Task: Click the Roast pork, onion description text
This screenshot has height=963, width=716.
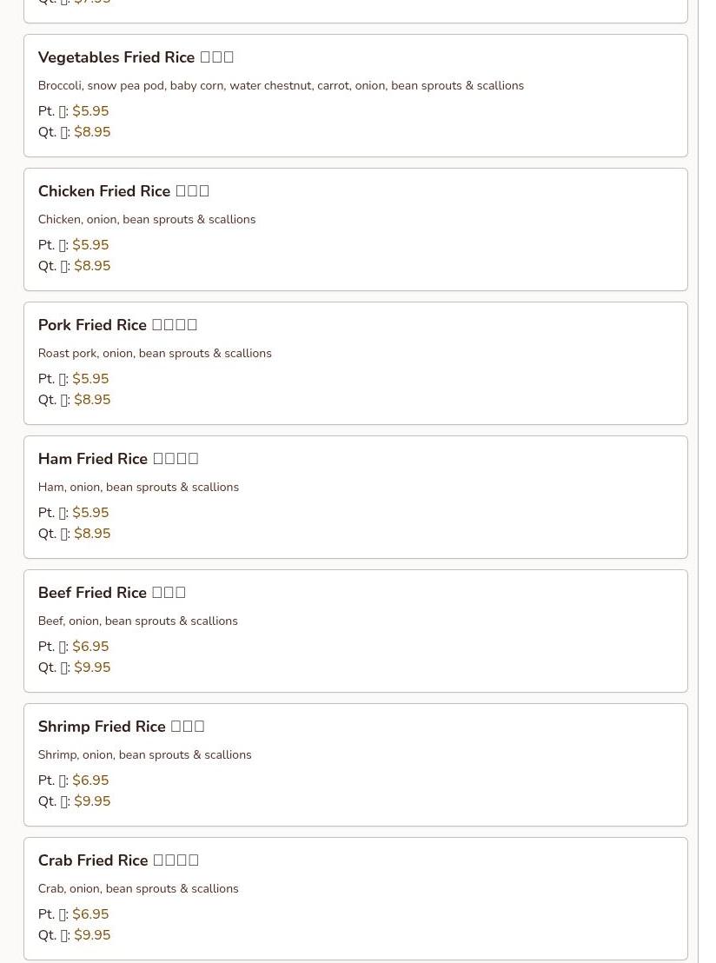Action: tap(155, 353)
